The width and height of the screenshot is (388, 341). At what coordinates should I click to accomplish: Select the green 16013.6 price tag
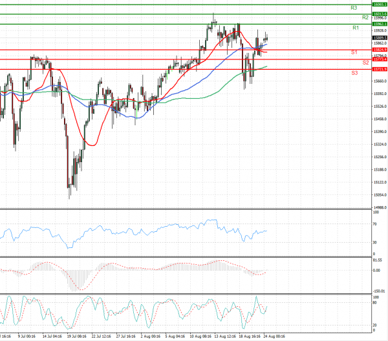coord(380,14)
